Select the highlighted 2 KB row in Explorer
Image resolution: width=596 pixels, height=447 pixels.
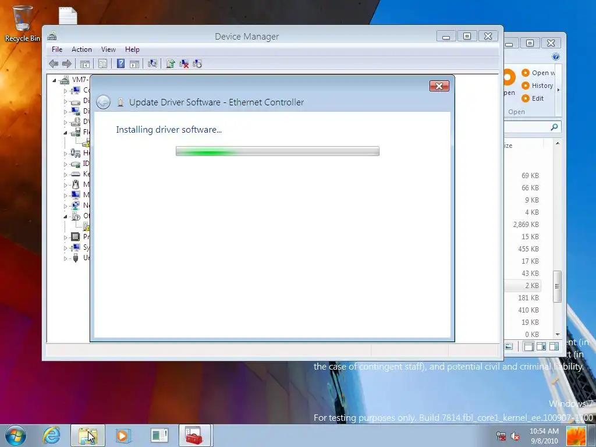523,285
